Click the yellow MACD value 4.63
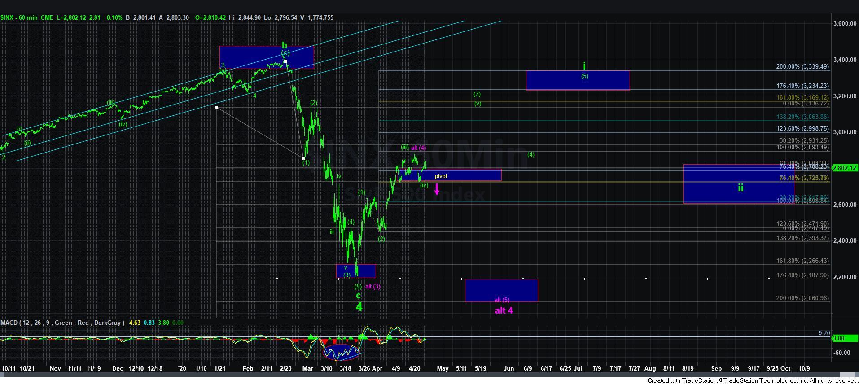This screenshot has width=859, height=384. [x=135, y=323]
